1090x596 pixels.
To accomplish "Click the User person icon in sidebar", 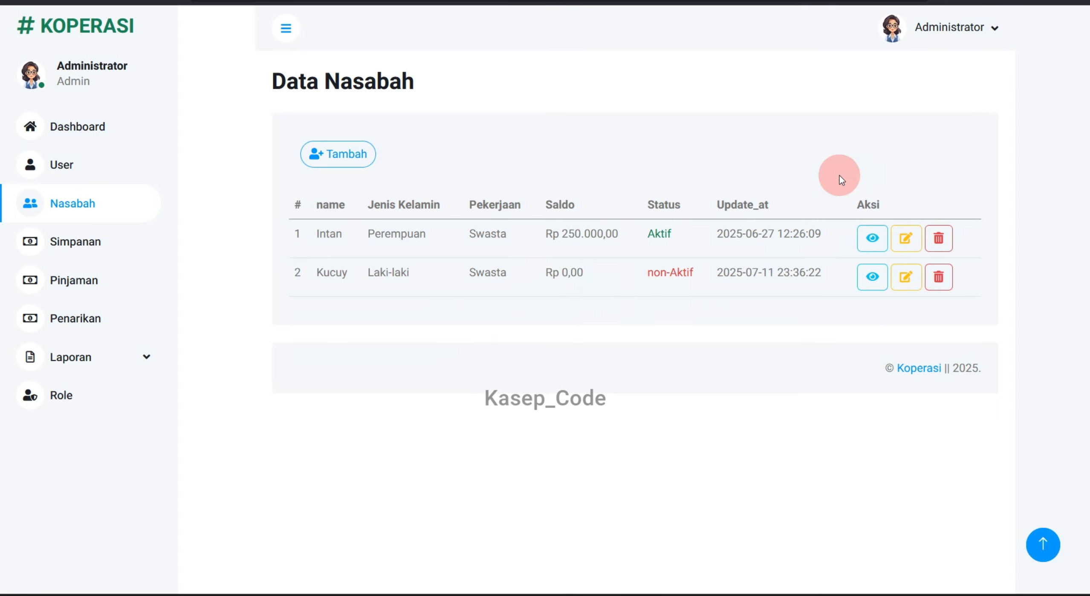I will (30, 165).
